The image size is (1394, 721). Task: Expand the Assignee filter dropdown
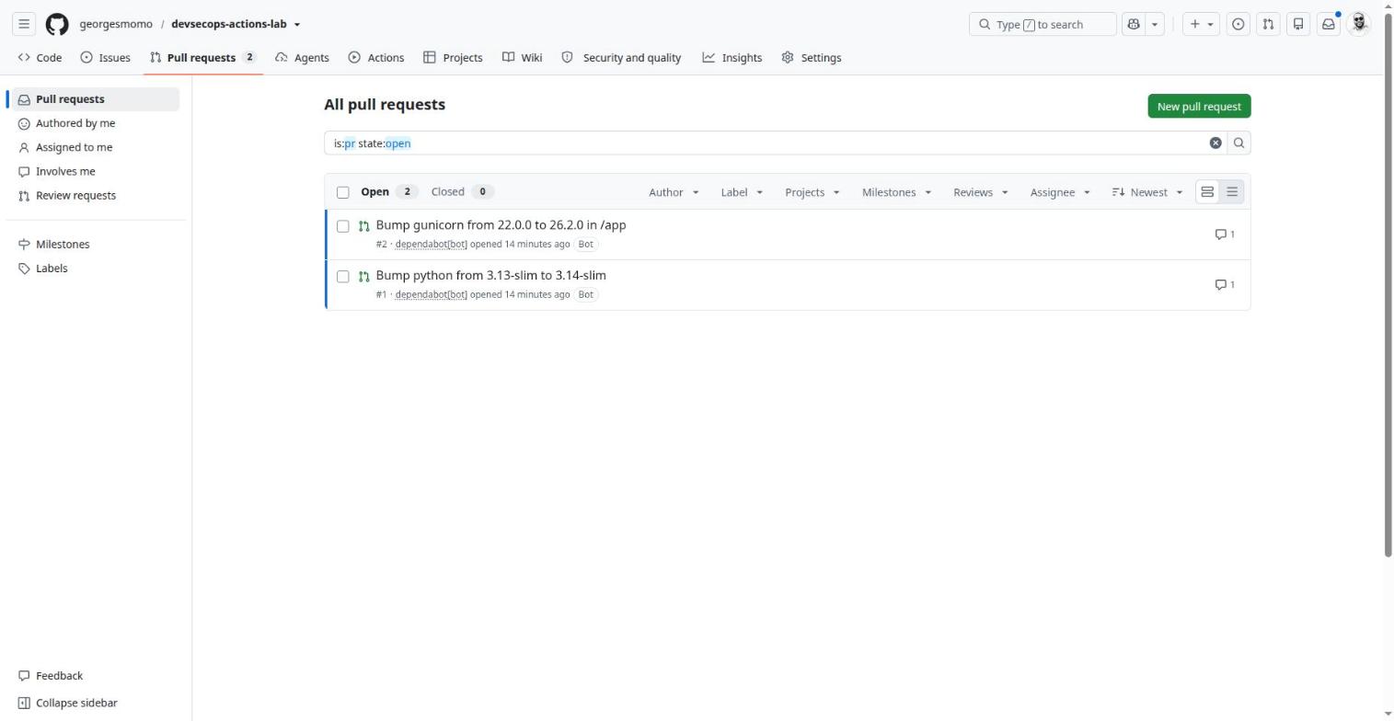pos(1060,192)
